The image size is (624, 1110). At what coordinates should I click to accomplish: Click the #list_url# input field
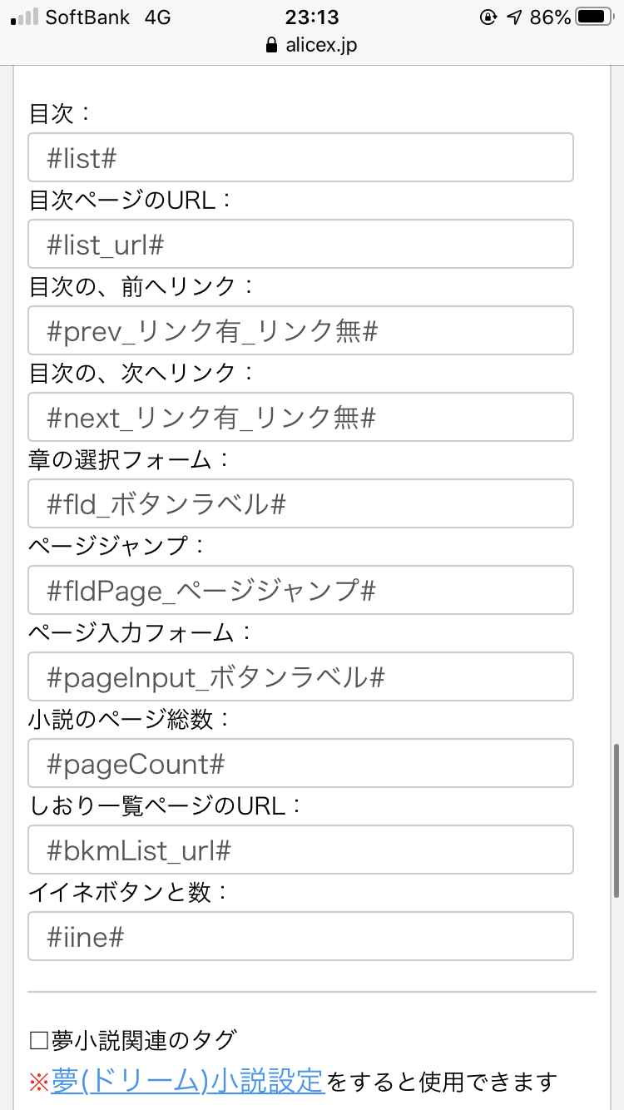click(x=300, y=244)
